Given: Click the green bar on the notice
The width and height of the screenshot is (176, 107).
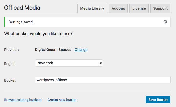Looking at the screenshot, I should click(x=5, y=22).
